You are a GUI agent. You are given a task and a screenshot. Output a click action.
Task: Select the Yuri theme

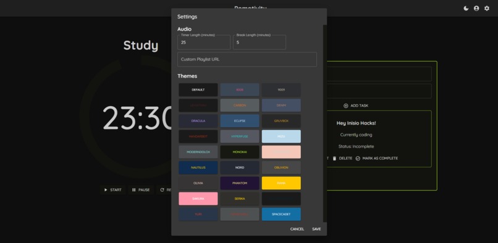198,214
